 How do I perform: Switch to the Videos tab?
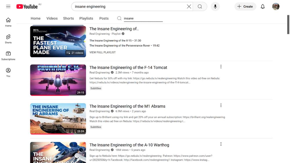tap(52, 18)
